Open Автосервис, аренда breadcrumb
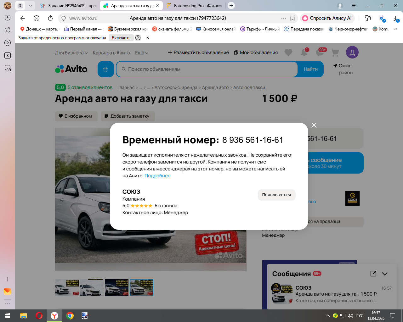 click(x=176, y=87)
